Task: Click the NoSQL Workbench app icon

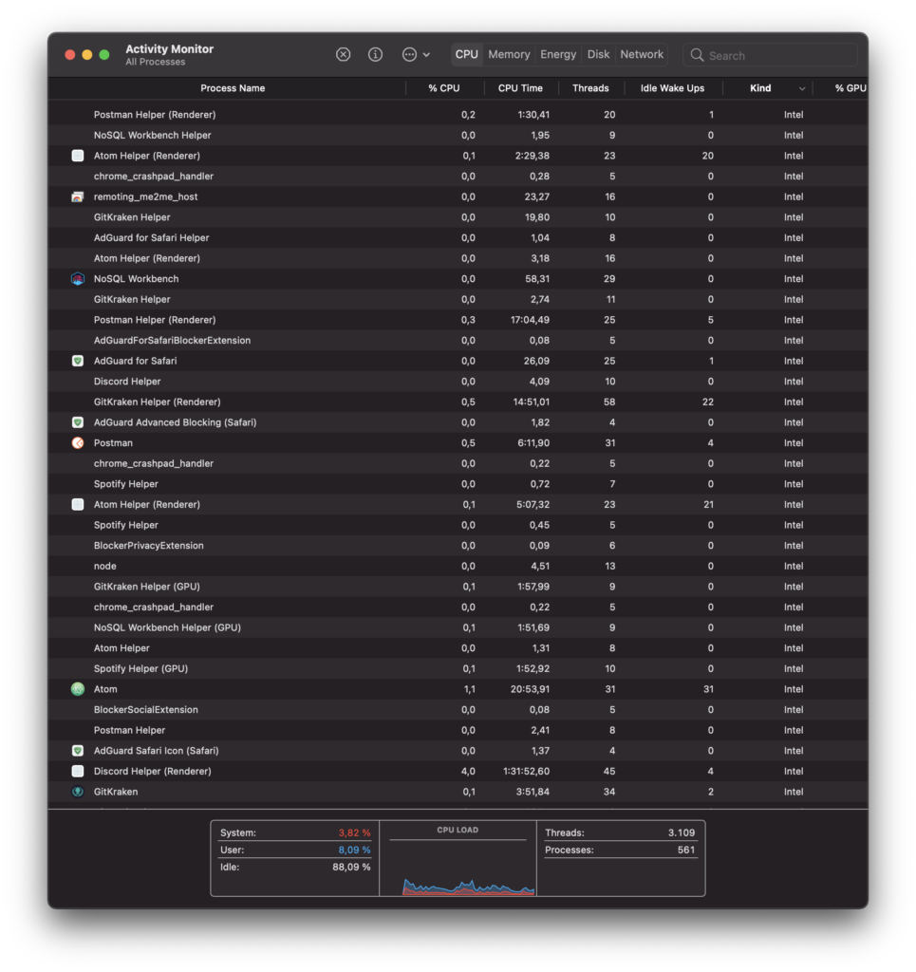Action: click(x=78, y=279)
